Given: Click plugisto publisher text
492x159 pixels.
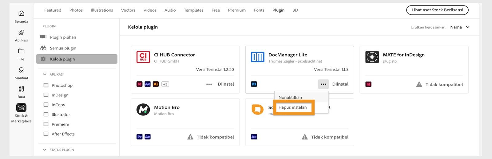Looking at the screenshot, I should (x=390, y=61).
